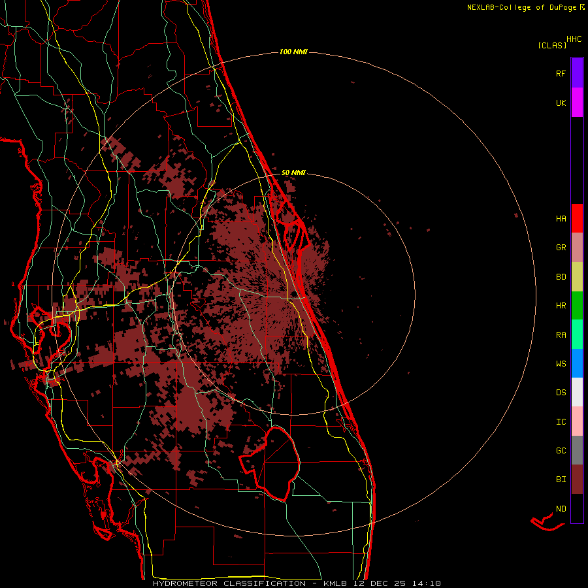Click the HHC product code label
Viewport: 588px width, 588px height.
[574, 39]
